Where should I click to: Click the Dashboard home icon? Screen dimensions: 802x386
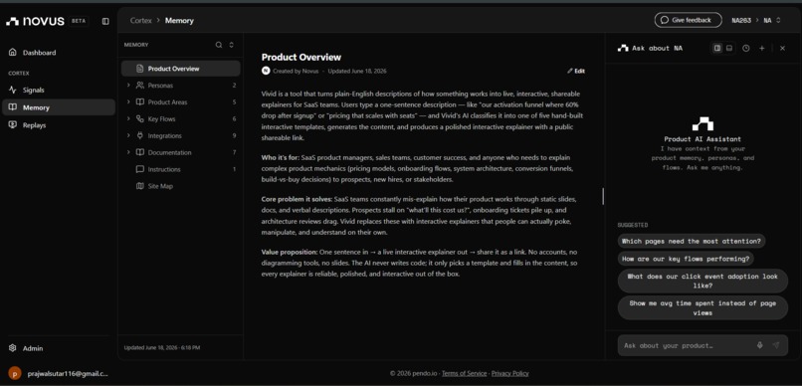[x=13, y=52]
